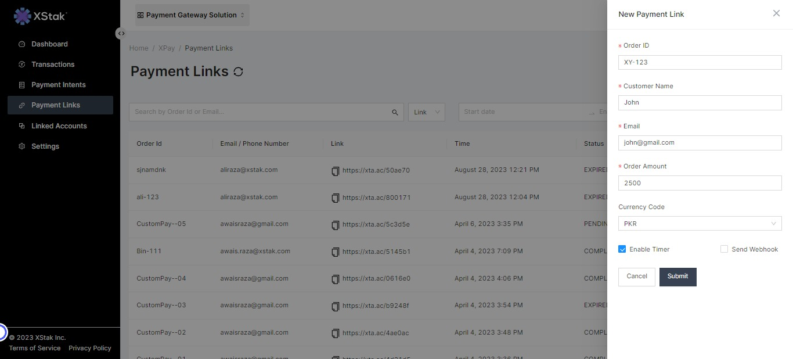This screenshot has width=793, height=359.
Task: Collapse the sidebar using the arrow toggle
Action: (x=121, y=34)
